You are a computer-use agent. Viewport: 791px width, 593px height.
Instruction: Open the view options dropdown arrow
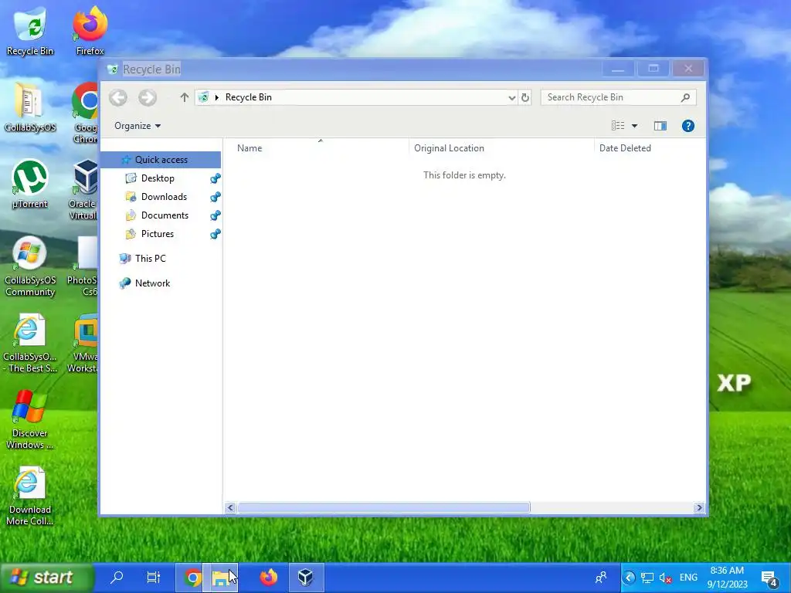(635, 126)
